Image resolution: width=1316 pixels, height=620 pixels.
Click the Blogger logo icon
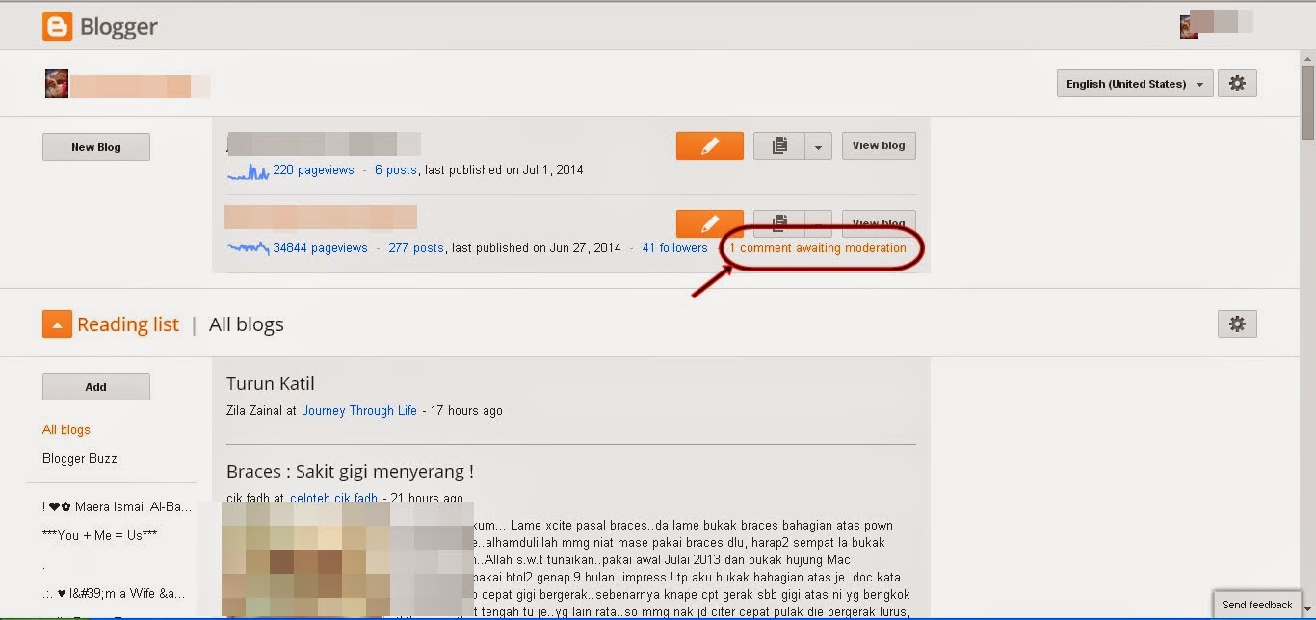point(58,27)
